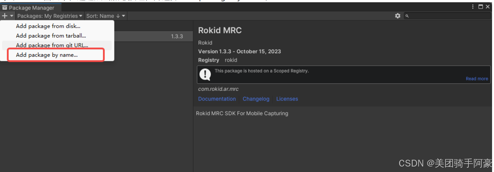Click the scoped registry warning icon
This screenshot has width=494, height=172.
pyautogui.click(x=205, y=74)
